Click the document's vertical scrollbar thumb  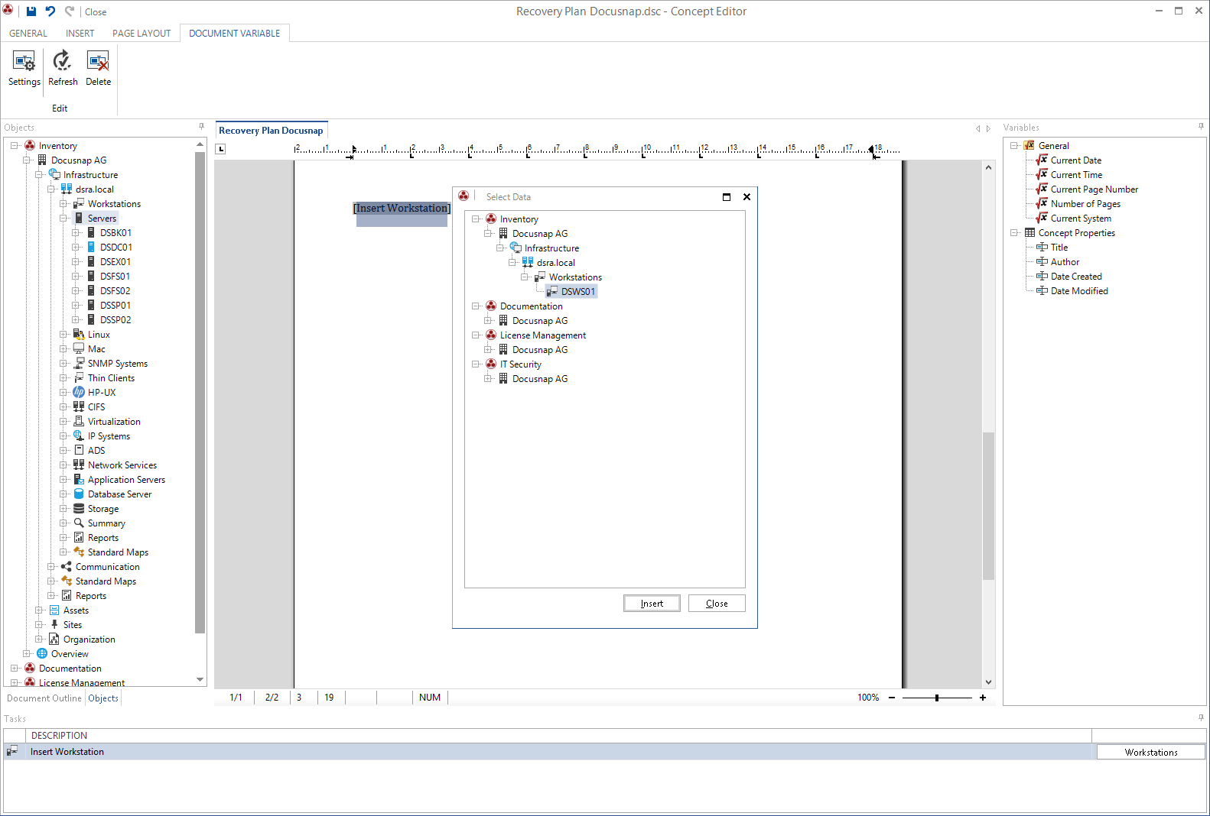(988, 506)
